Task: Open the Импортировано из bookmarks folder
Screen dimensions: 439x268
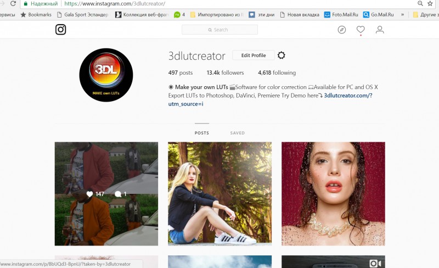Action: point(217,15)
